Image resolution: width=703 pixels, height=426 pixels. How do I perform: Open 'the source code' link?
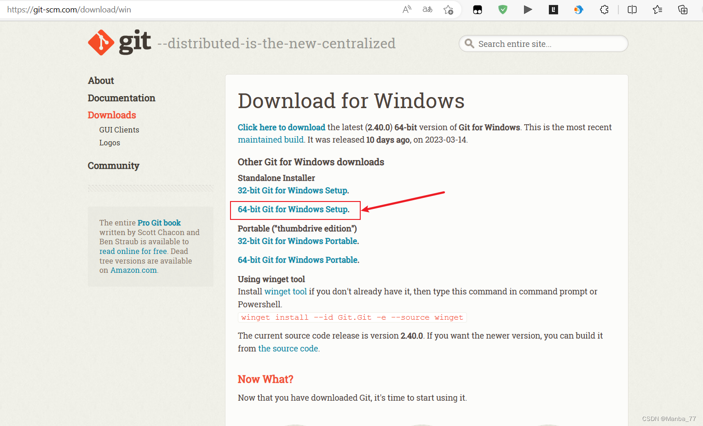pos(289,349)
